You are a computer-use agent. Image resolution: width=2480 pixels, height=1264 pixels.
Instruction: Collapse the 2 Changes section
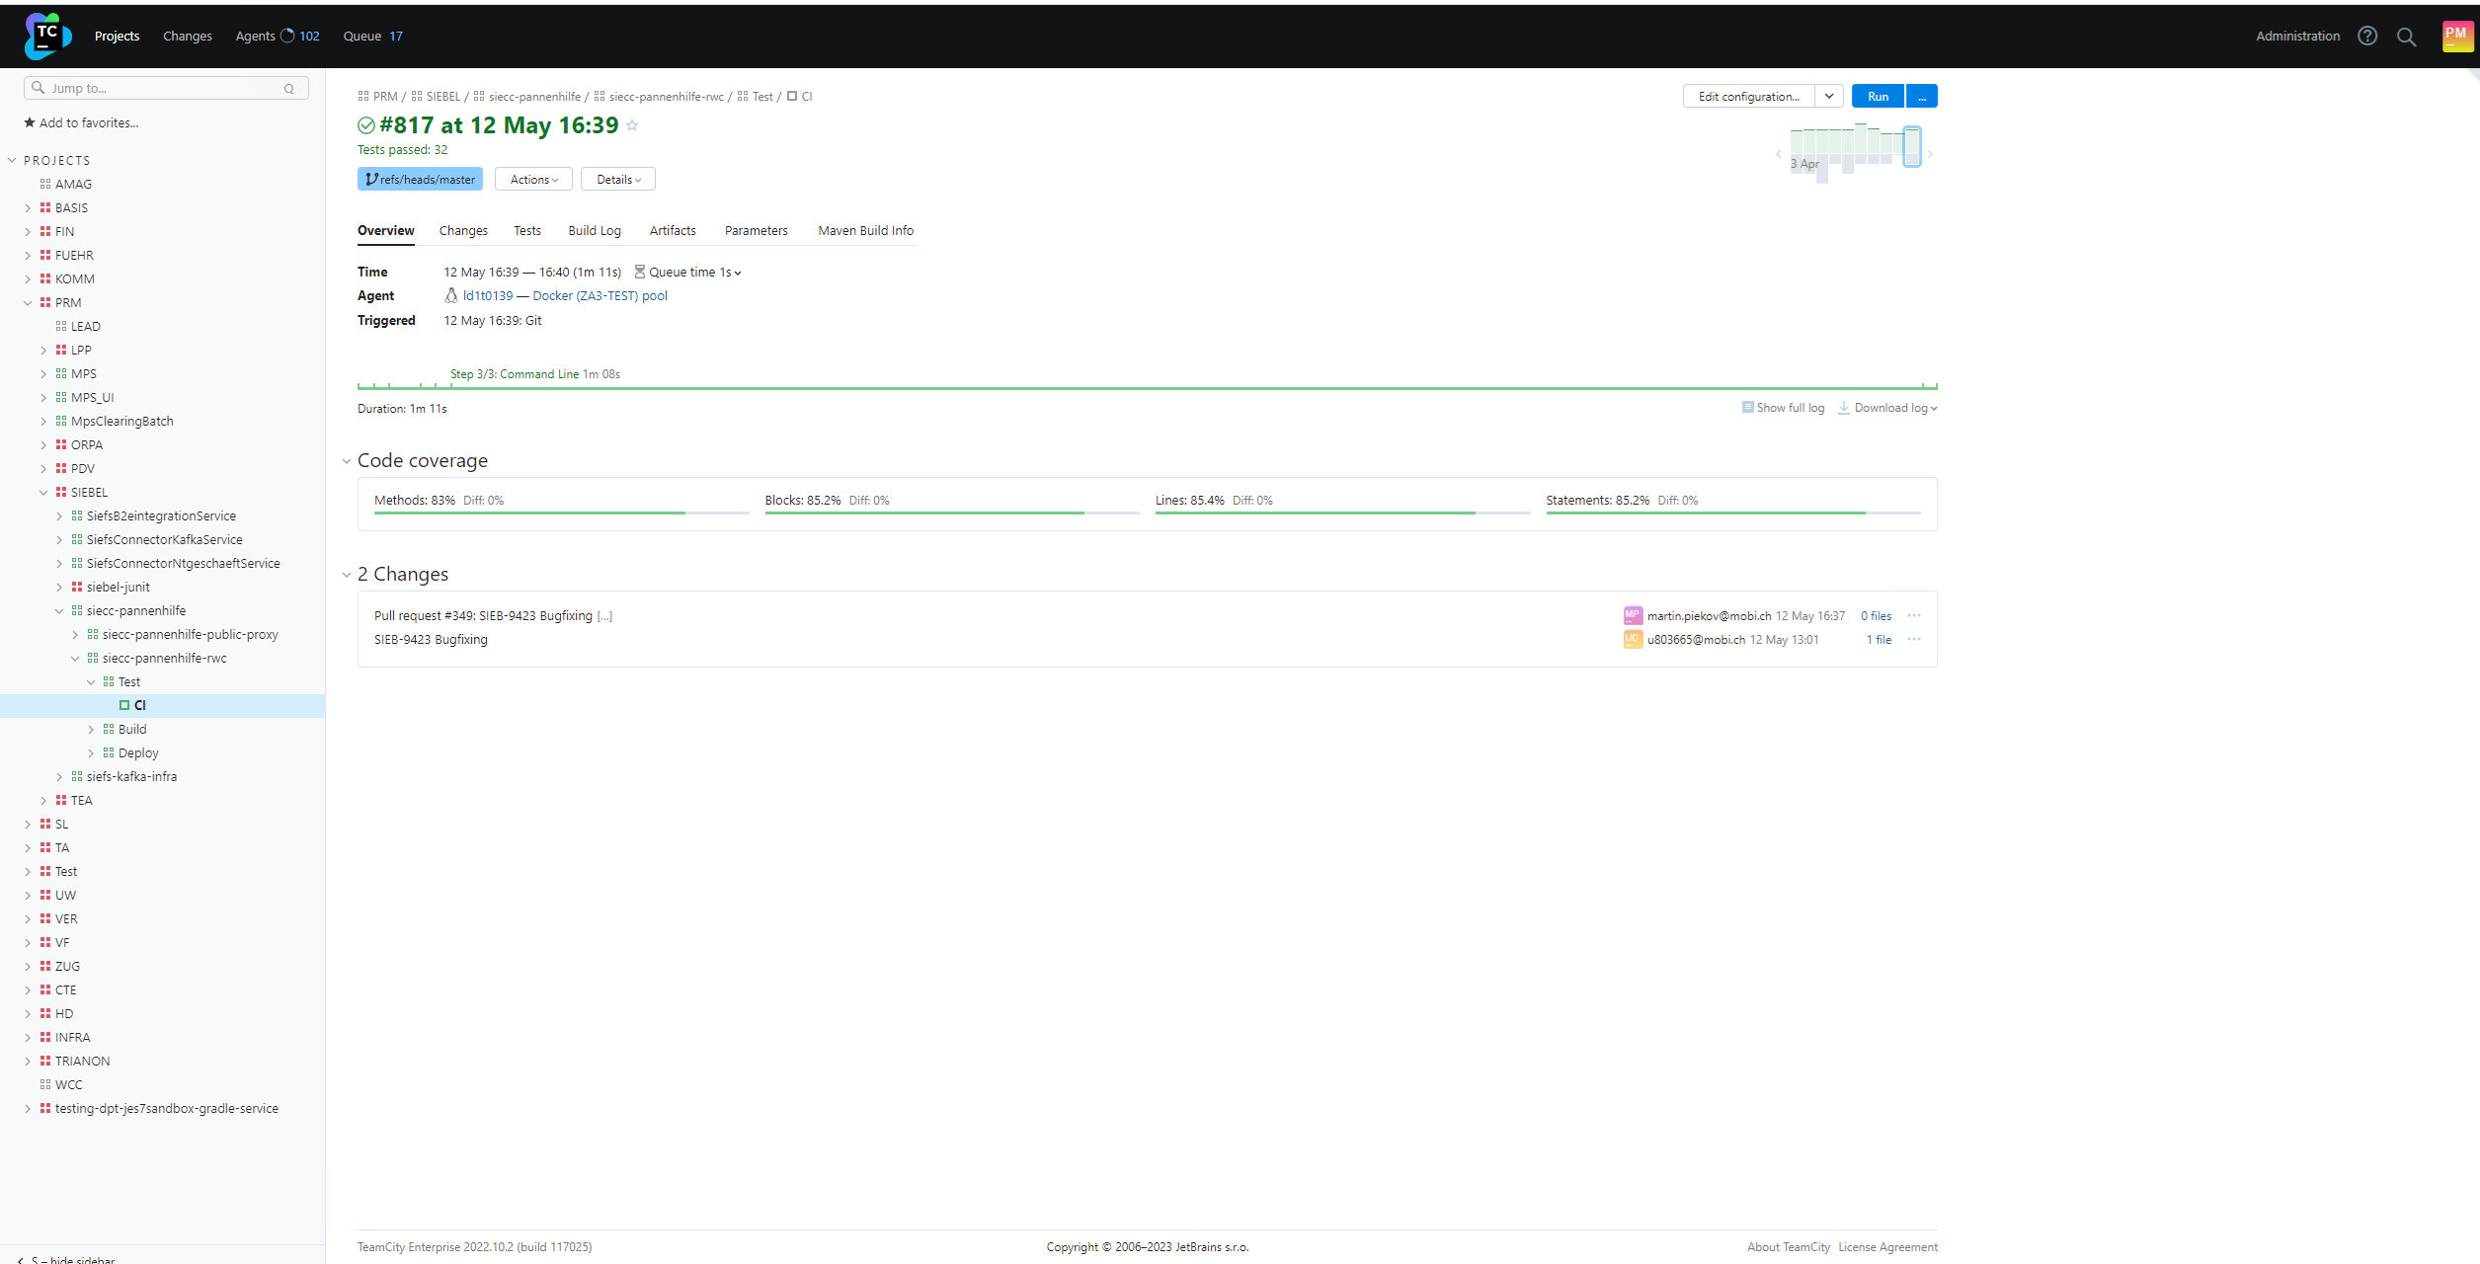click(347, 575)
